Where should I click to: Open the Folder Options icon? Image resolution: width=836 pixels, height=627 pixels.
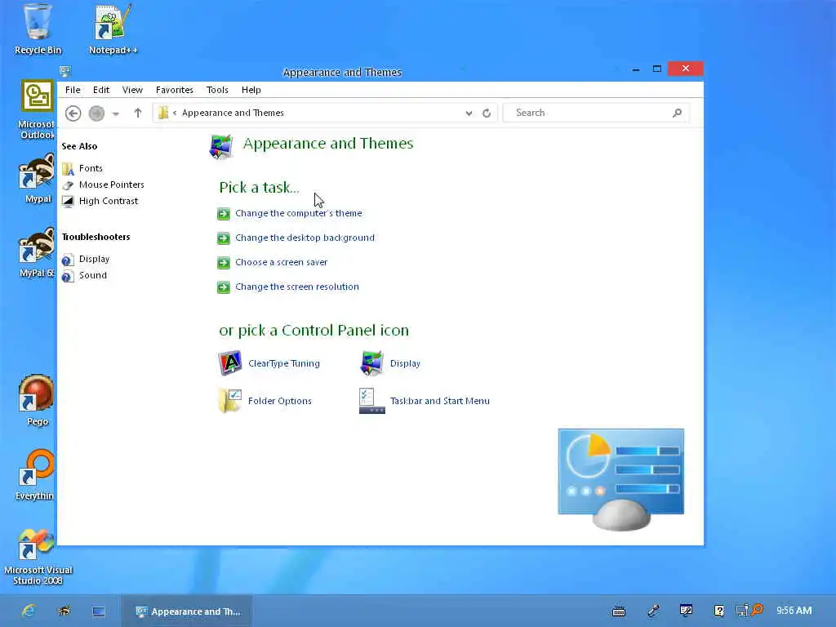point(229,401)
